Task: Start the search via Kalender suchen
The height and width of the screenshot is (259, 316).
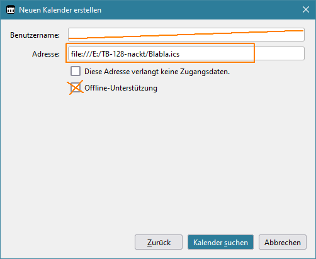Action: click(220, 242)
